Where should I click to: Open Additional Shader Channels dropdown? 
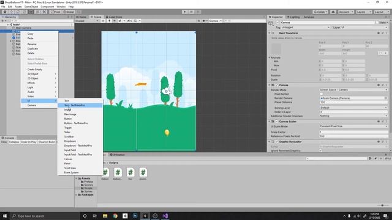click(x=354, y=116)
